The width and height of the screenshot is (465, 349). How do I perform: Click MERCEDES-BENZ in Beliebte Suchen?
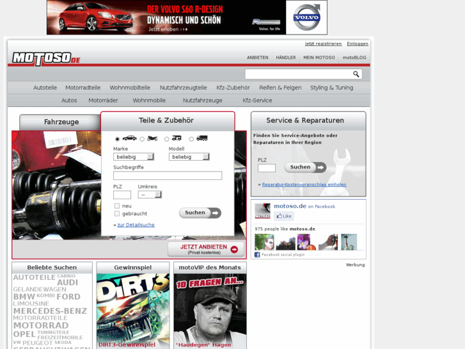pyautogui.click(x=50, y=311)
